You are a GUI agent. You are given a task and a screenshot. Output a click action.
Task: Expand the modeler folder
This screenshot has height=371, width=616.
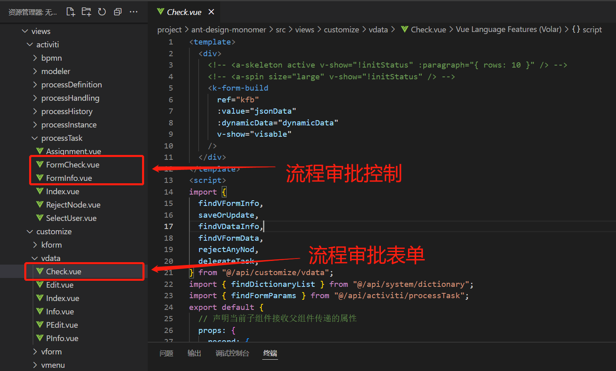click(x=35, y=71)
